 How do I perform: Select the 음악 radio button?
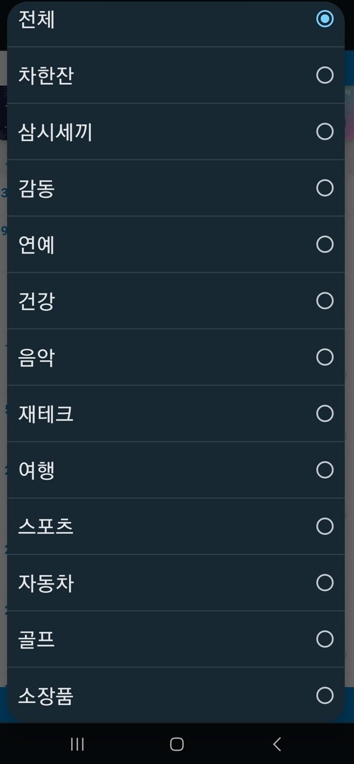[x=324, y=357]
